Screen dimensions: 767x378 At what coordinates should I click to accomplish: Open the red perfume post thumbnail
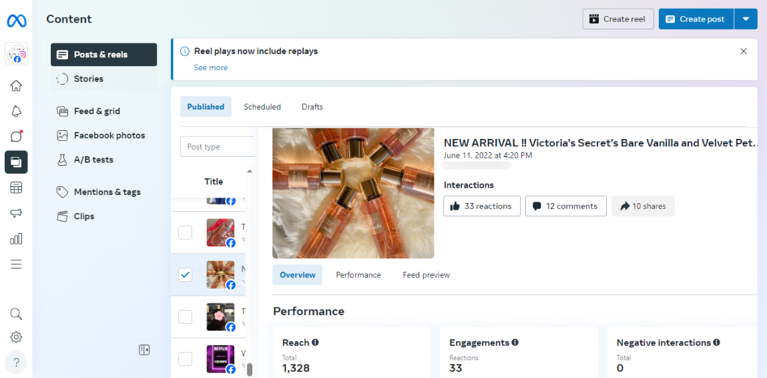[x=220, y=232]
